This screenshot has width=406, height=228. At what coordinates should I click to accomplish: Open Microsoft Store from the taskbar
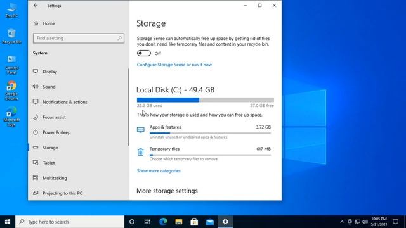coord(194,222)
